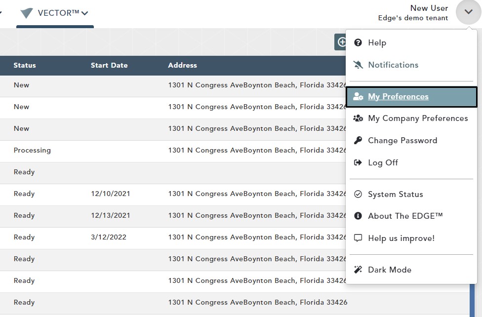Toggle Dark Mode on
Screen dimensions: 482x317
click(389, 270)
